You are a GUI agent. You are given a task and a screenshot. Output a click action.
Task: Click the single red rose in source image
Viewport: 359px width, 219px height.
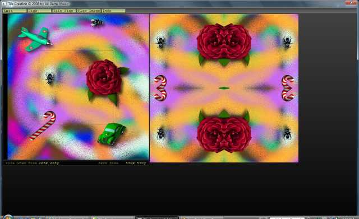(107, 82)
